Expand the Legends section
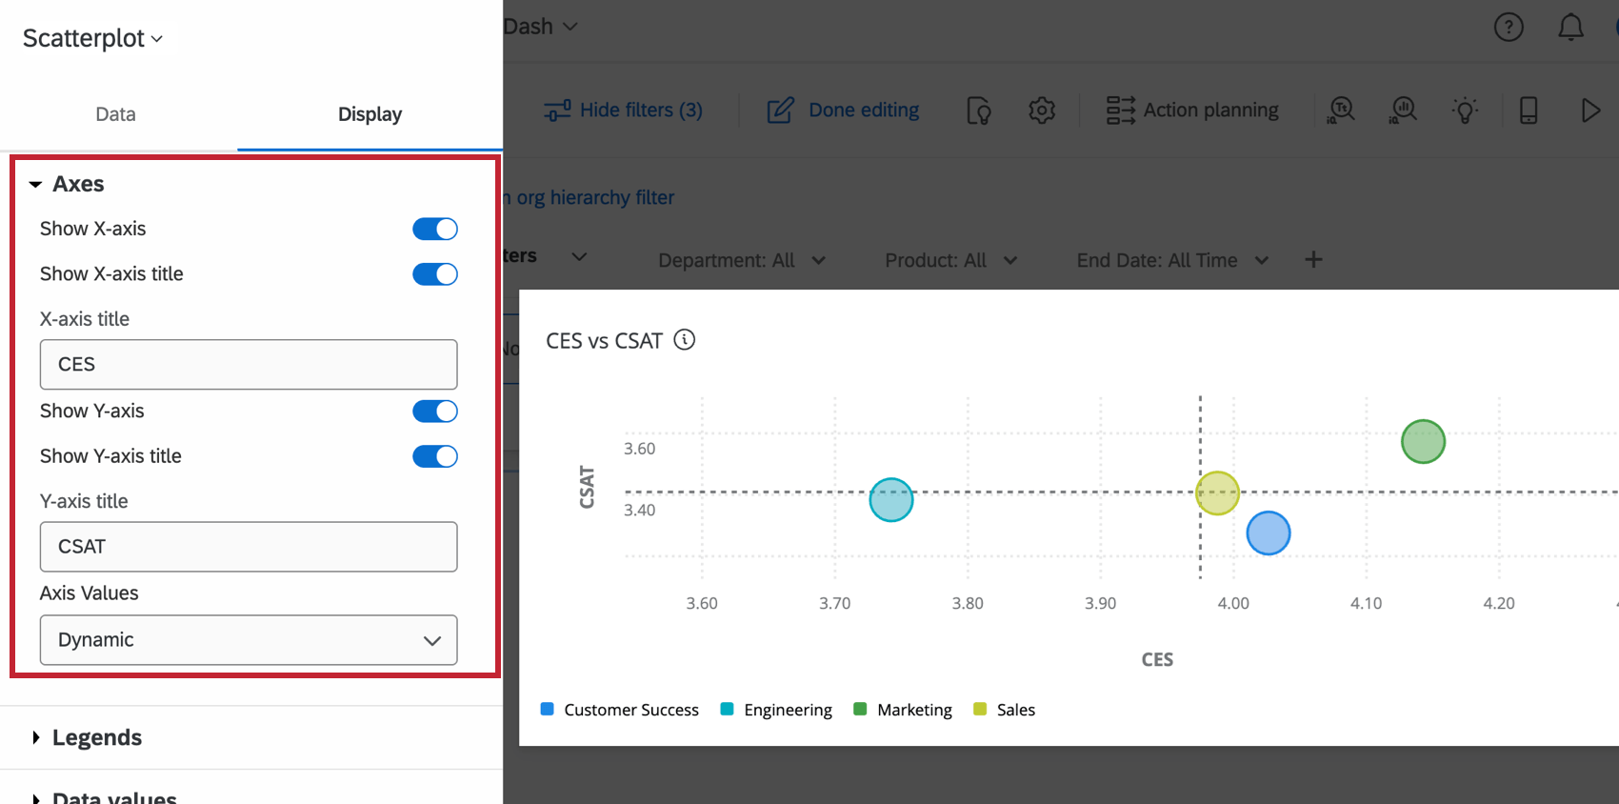Viewport: 1619px width, 804px height. coord(88,737)
